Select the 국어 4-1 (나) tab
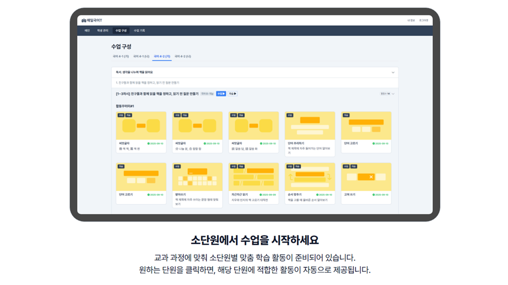Screen dimensions: 508x285 (141, 57)
